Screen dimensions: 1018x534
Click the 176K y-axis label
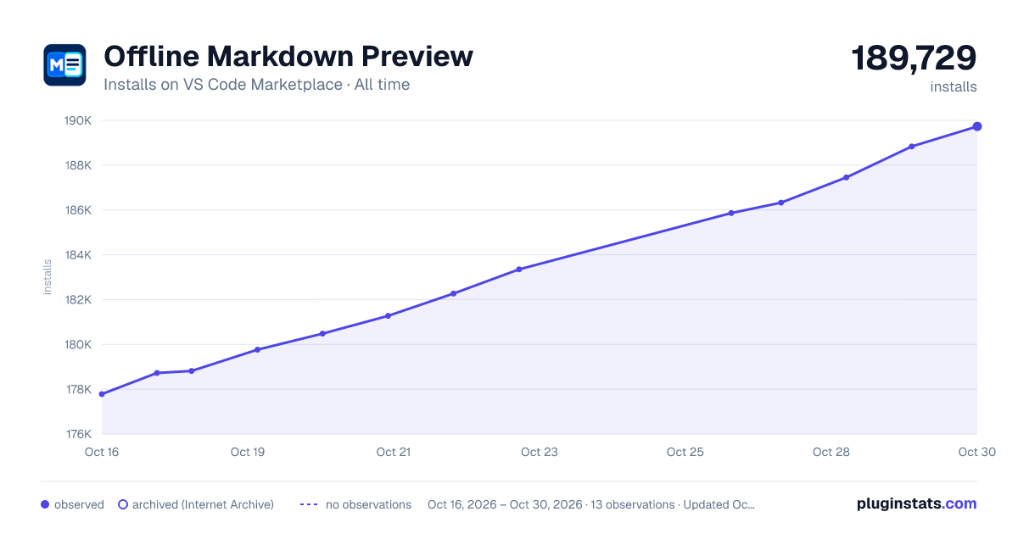click(78, 435)
